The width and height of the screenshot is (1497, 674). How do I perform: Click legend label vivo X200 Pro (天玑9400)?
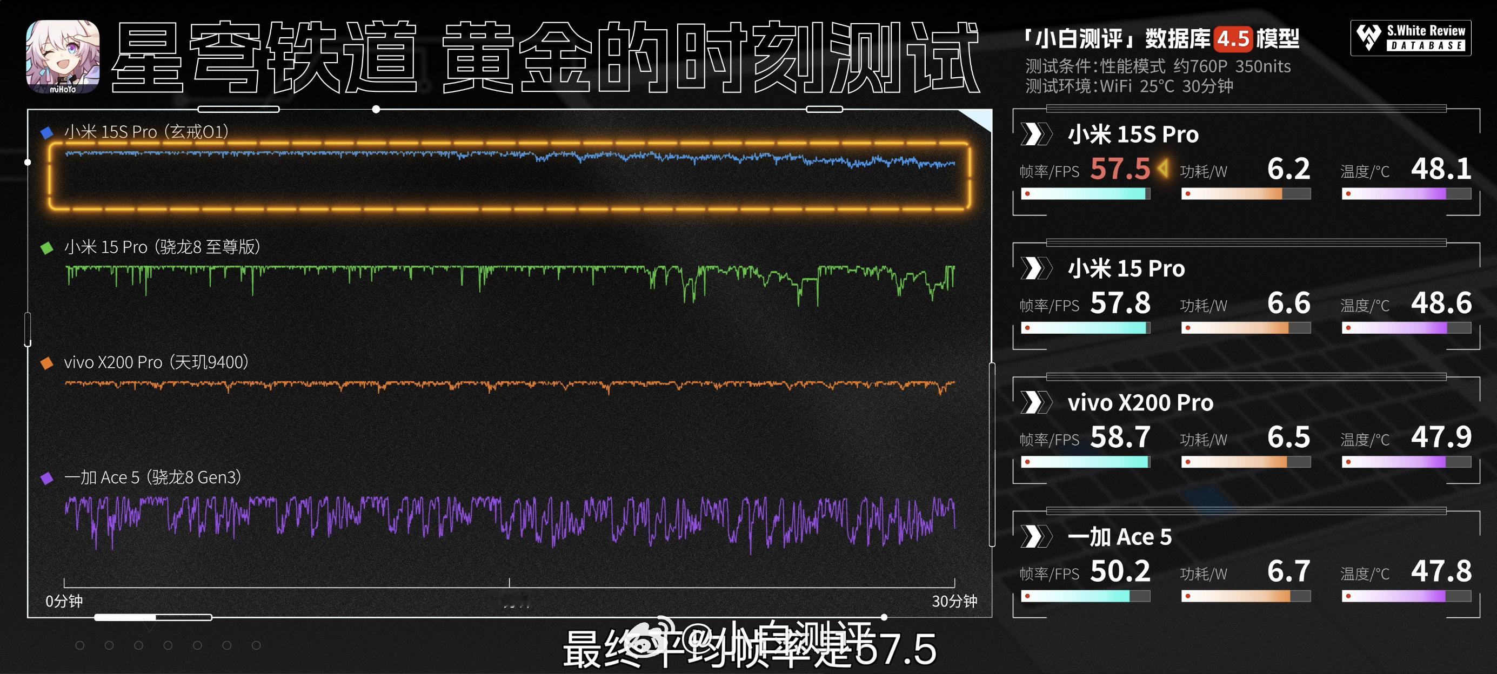156,362
